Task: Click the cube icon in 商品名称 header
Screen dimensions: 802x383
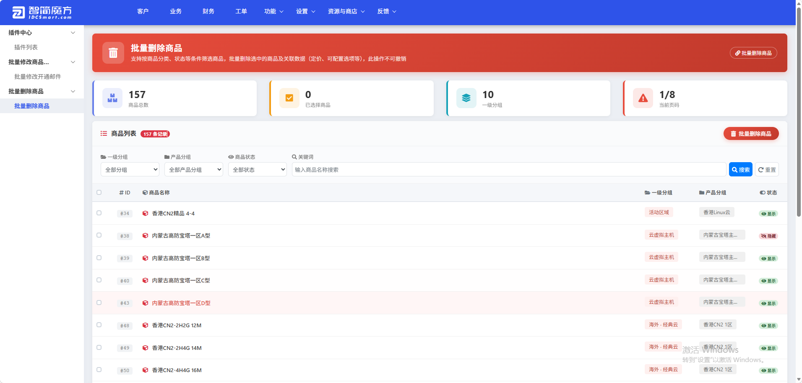Action: tap(145, 193)
